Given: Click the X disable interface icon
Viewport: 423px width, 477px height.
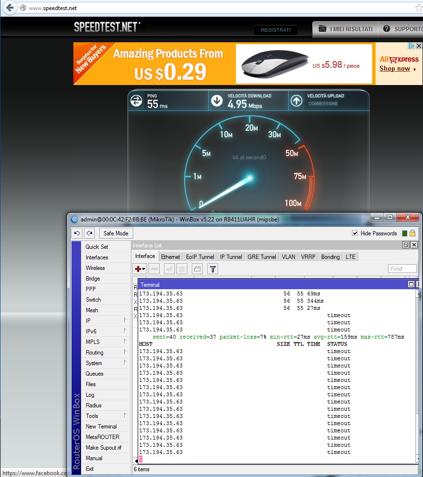Looking at the screenshot, I should (182, 269).
